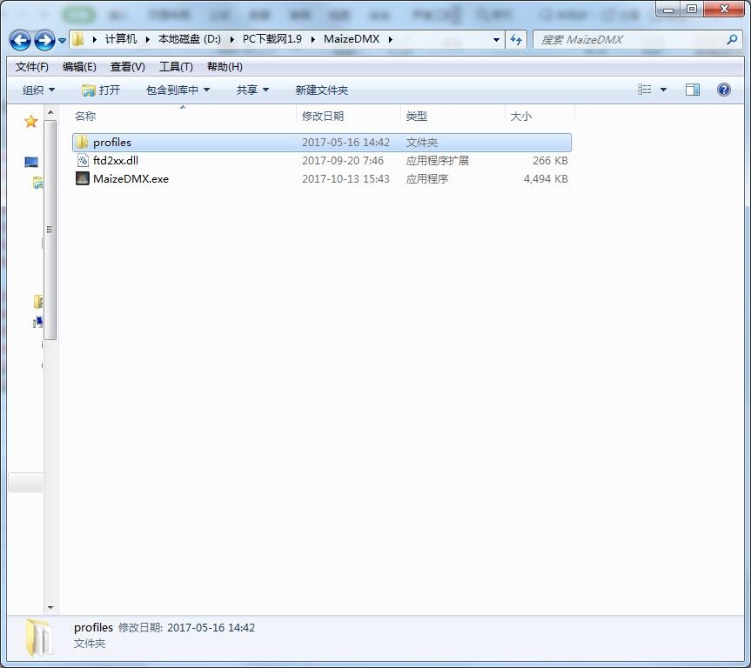This screenshot has width=751, height=668.
Task: Open the 查看(V) menu
Action: click(x=127, y=67)
